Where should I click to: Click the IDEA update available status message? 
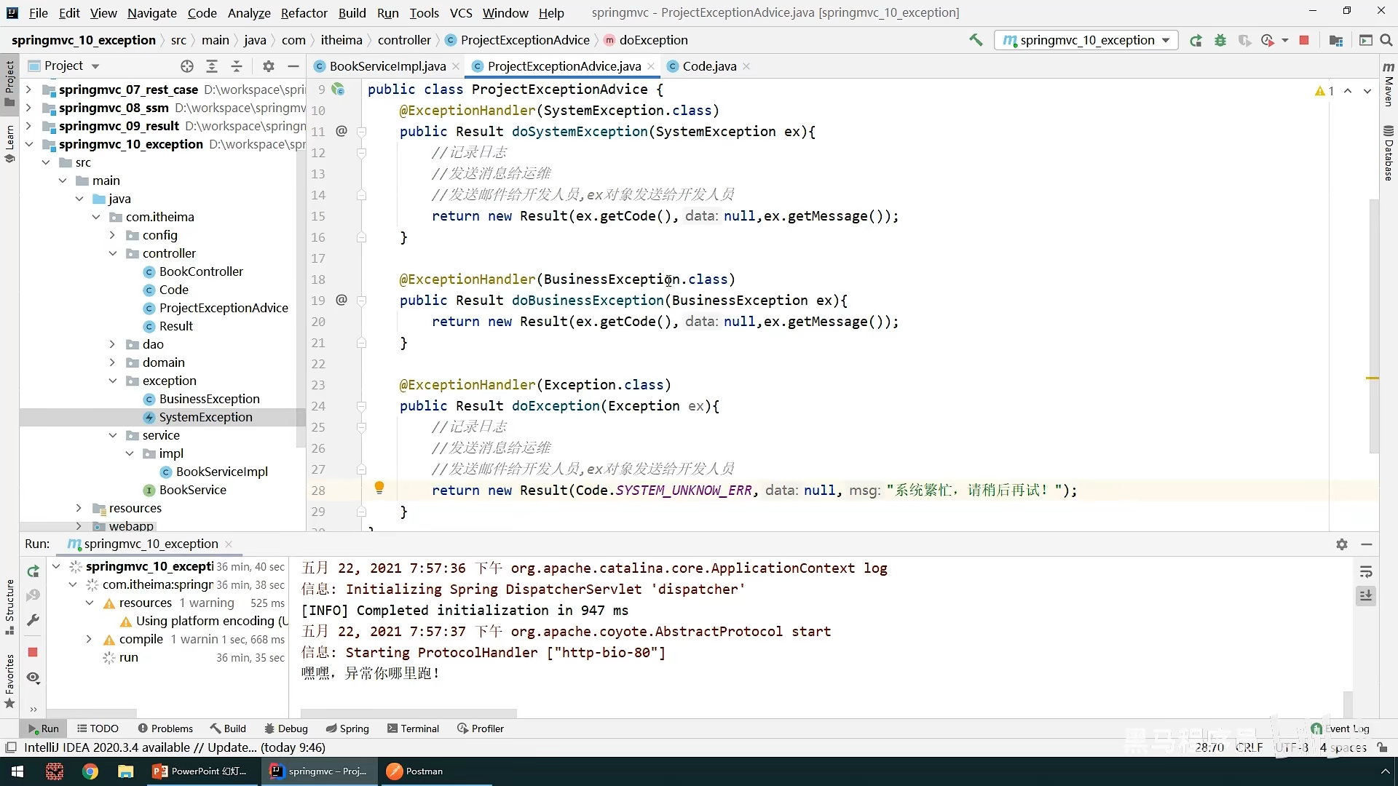(x=175, y=747)
